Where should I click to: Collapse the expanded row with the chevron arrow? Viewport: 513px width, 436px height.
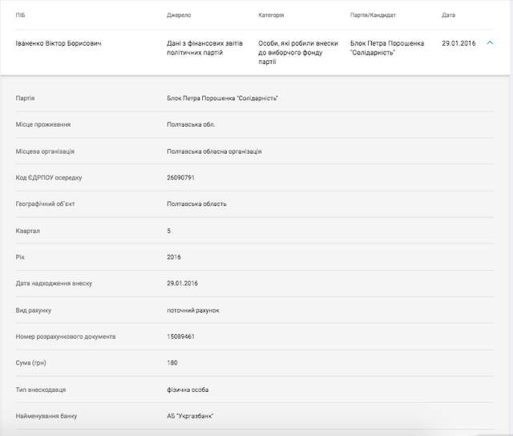[490, 43]
